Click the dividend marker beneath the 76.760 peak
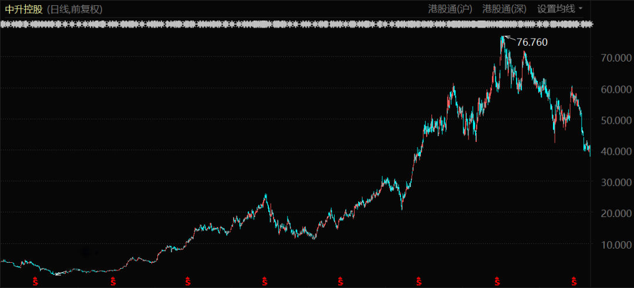The image size is (634, 288). [x=498, y=282]
